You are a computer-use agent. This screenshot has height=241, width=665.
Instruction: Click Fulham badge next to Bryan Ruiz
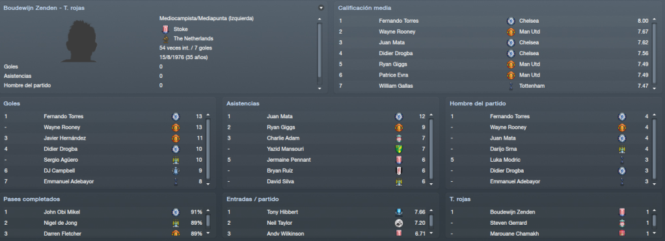[399, 171]
